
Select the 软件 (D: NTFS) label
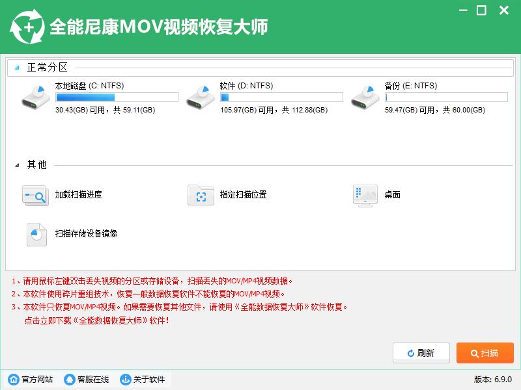pyautogui.click(x=246, y=86)
